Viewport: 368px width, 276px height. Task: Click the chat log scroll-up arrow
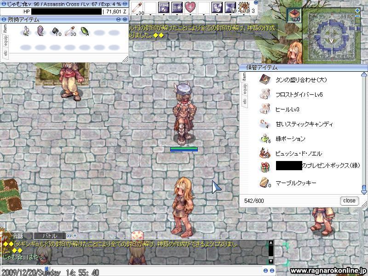pos(271,243)
